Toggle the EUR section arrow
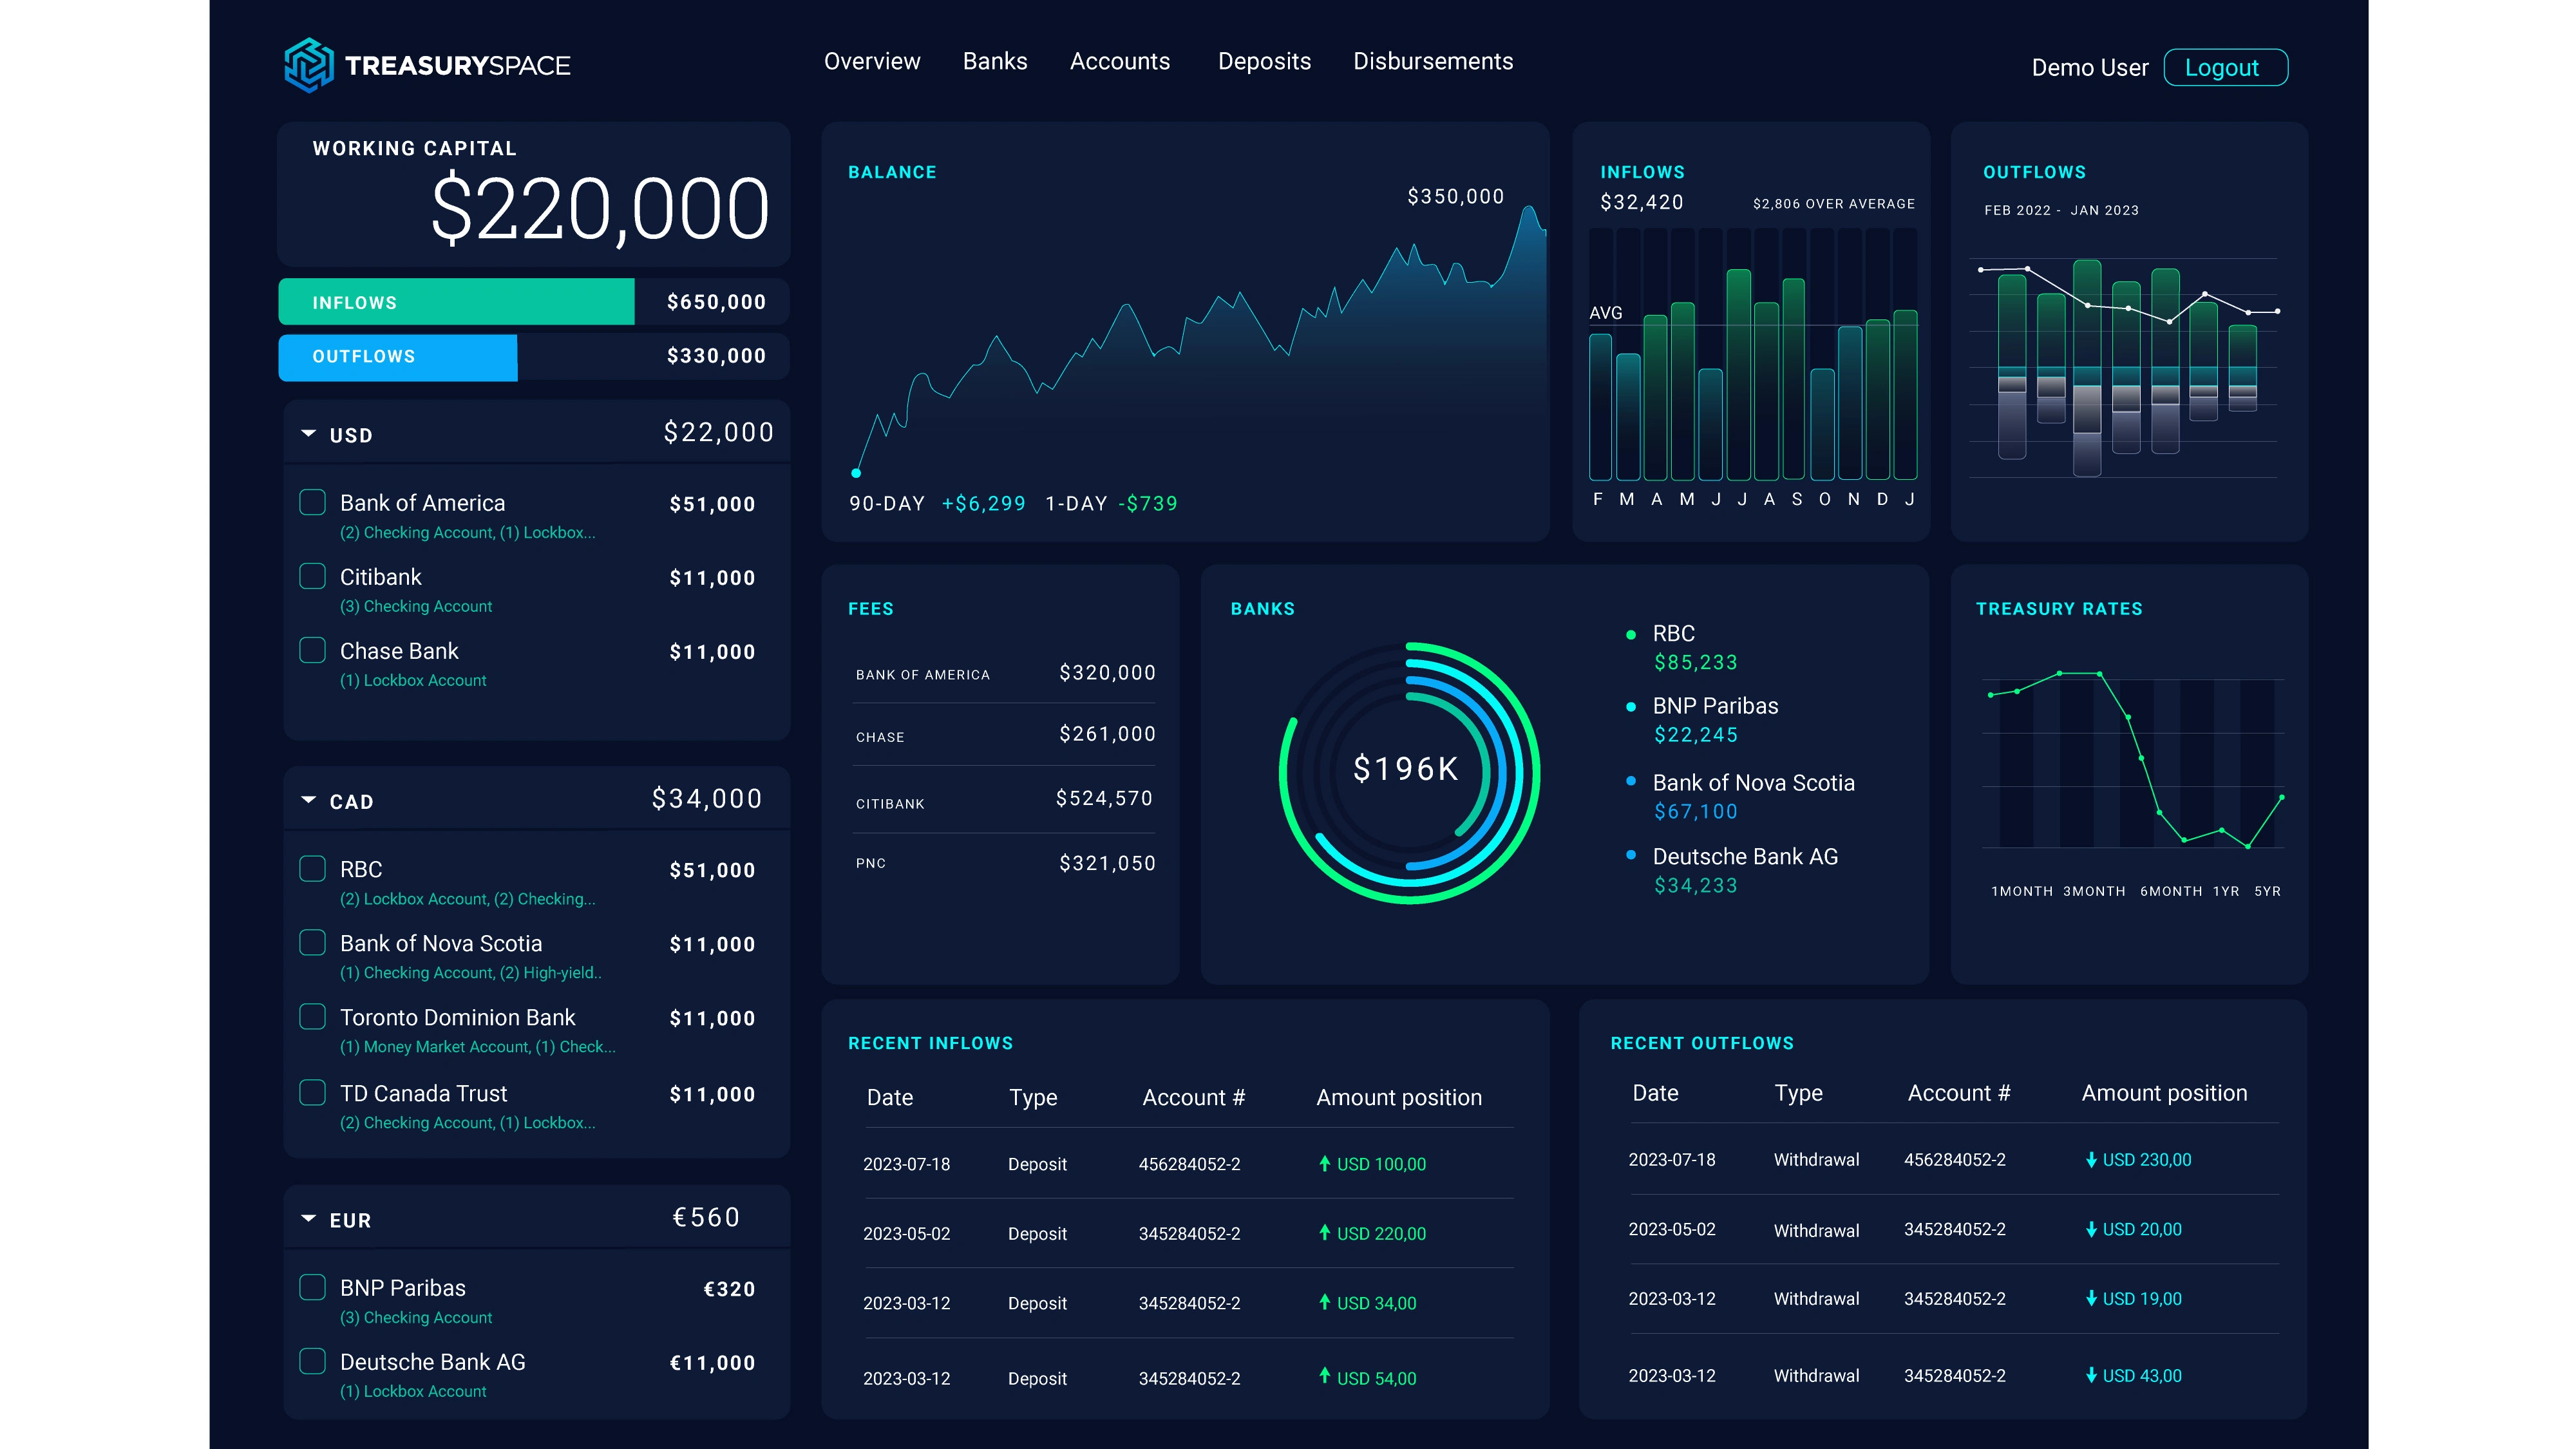2576x1449 pixels. 309,1219
